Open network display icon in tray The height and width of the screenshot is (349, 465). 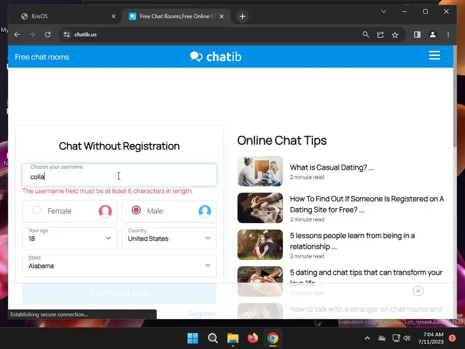(396, 338)
